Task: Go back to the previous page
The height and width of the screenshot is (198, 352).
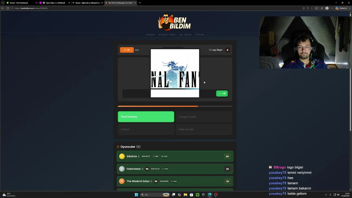Action: (3, 8)
